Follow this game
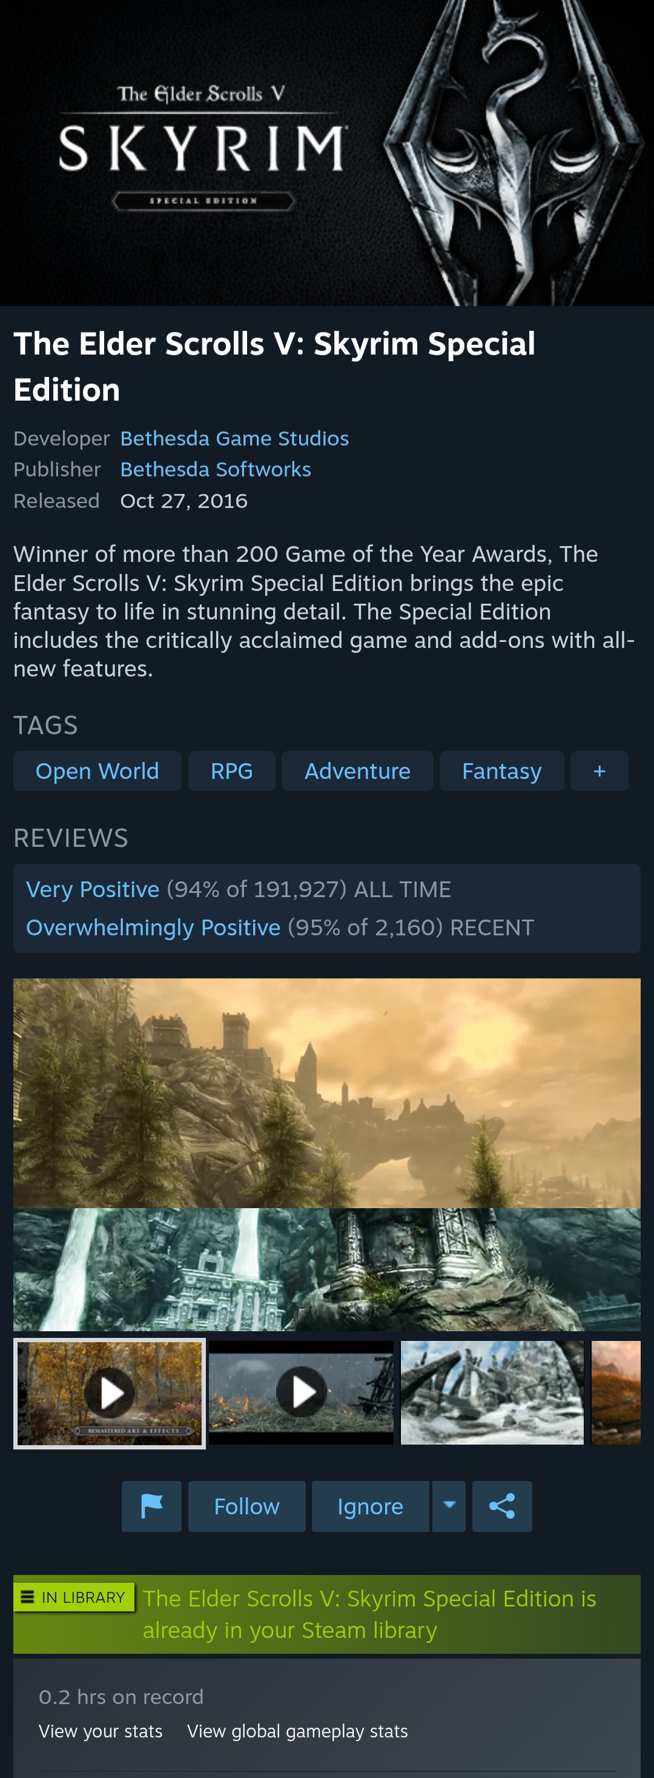 [246, 1506]
